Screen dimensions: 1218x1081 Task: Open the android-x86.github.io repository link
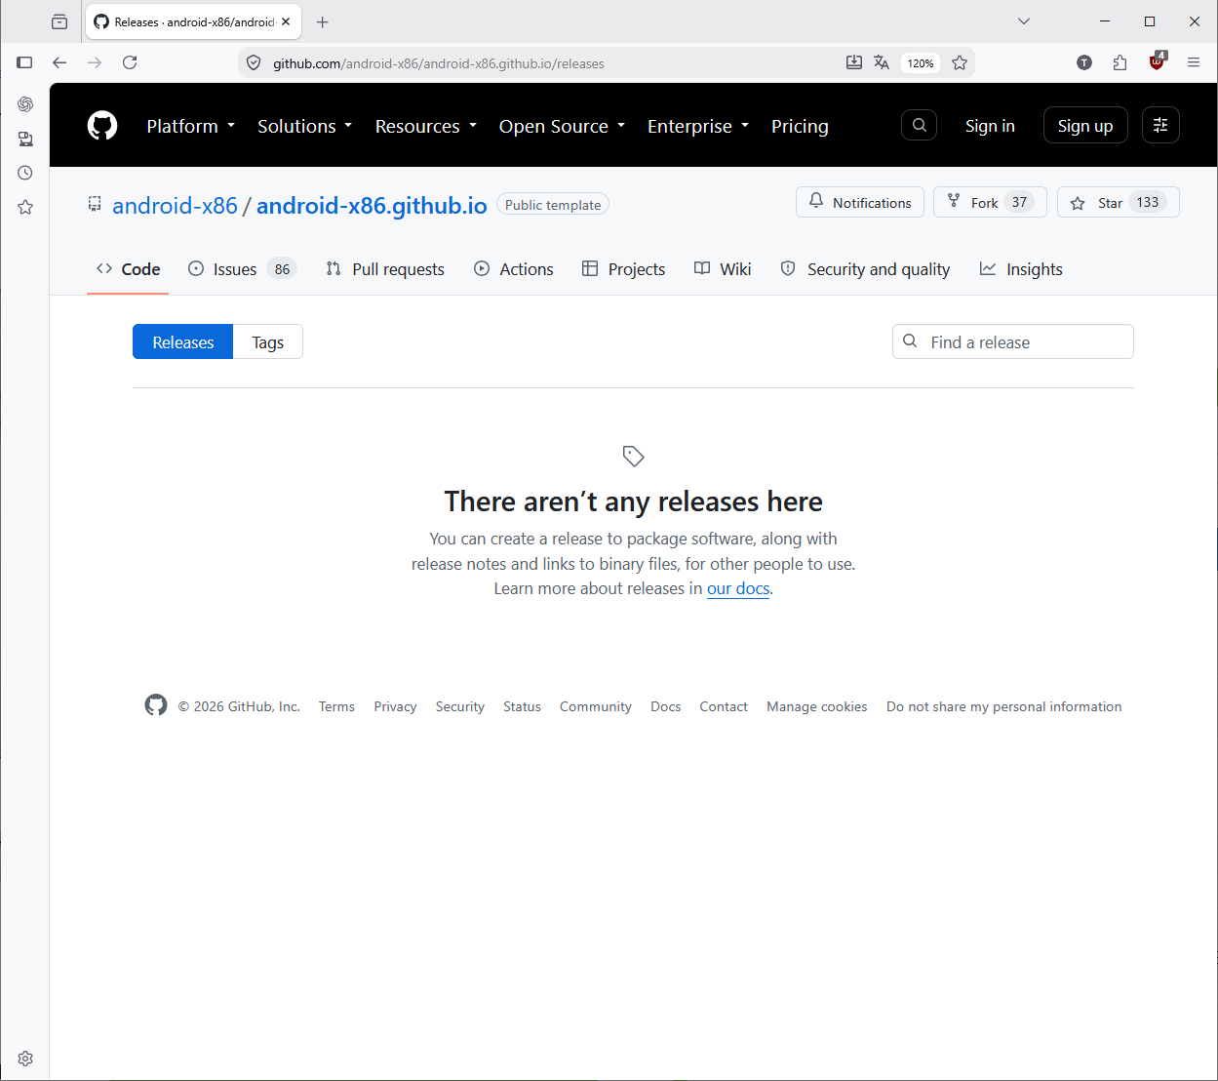372,205
